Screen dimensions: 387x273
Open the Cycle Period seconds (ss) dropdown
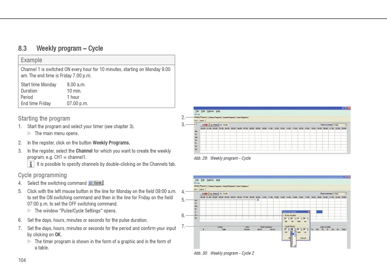306,229
